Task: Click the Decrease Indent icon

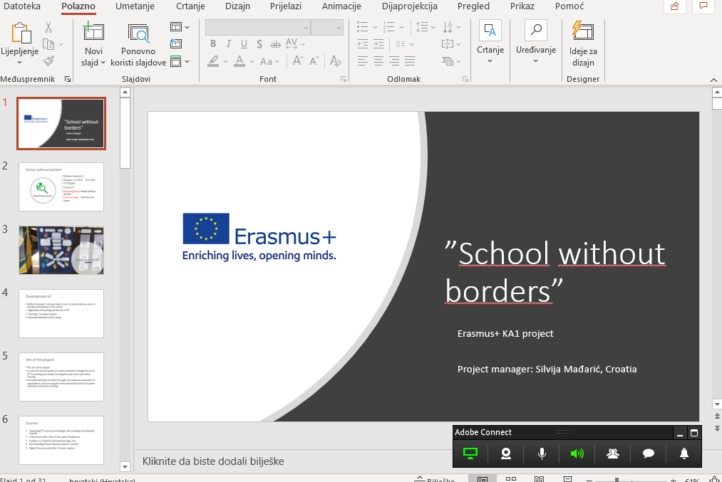Action: tap(363, 43)
